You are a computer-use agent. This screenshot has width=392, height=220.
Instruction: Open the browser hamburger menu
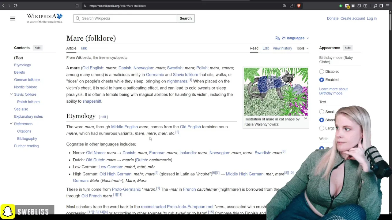[x=387, y=5]
